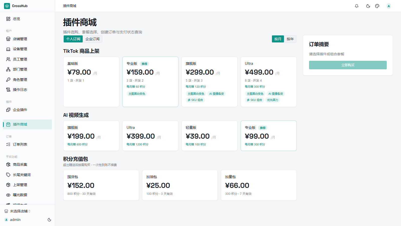Open 企业插件 puzzle icon
The height and width of the screenshot is (226, 401).
point(8,110)
